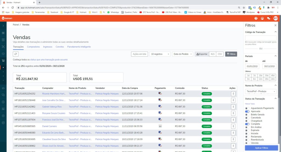This screenshot has height=152, width=281.
Task: Open actions menu for HP13216052142962
Action: click(233, 107)
